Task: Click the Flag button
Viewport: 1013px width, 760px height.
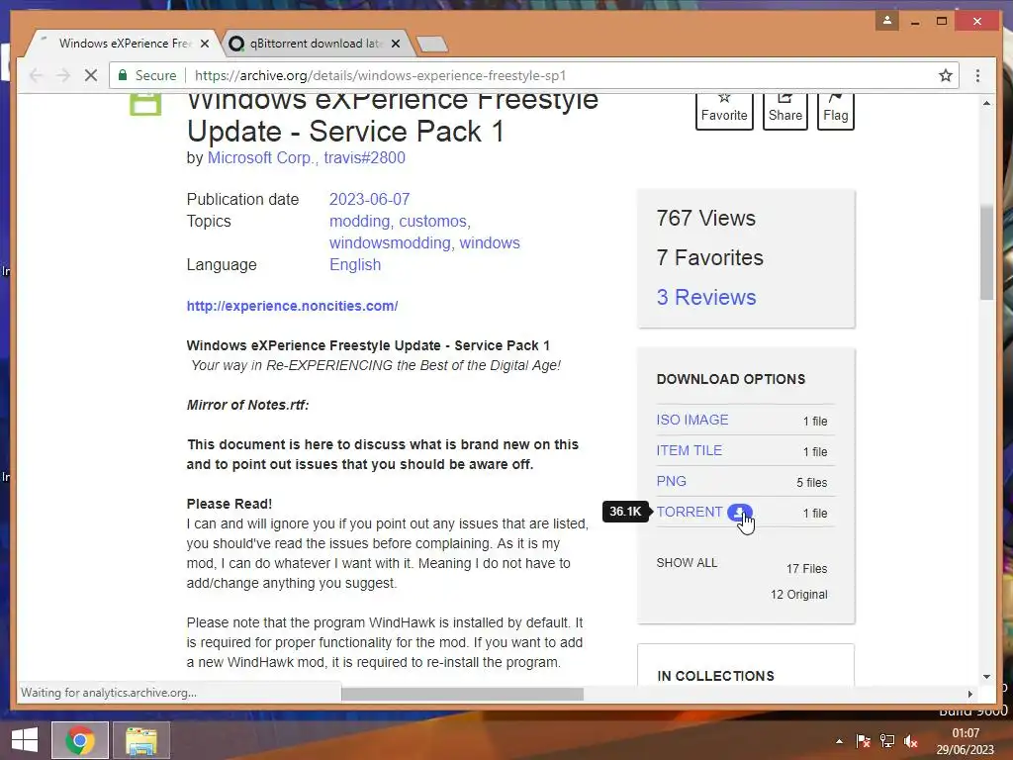Action: (835, 111)
